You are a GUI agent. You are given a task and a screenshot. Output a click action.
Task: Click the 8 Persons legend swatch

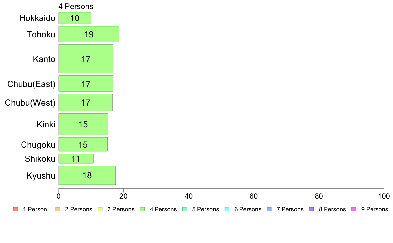tap(311, 209)
